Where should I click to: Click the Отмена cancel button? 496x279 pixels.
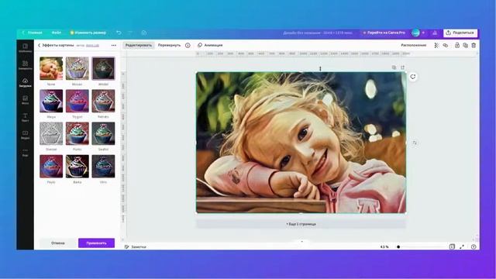pyautogui.click(x=58, y=243)
